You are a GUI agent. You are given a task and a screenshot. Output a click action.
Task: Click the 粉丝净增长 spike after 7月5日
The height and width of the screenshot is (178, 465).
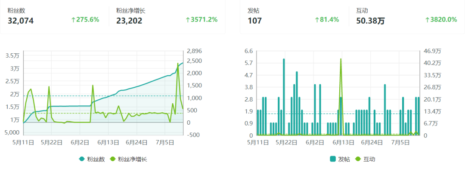pos(178,64)
